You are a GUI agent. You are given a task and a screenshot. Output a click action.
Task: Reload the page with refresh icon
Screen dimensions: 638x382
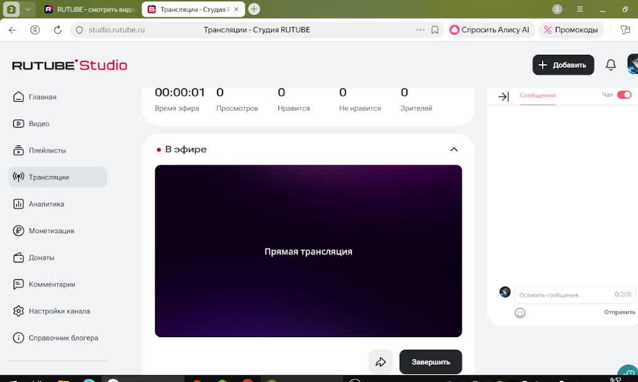click(x=58, y=30)
